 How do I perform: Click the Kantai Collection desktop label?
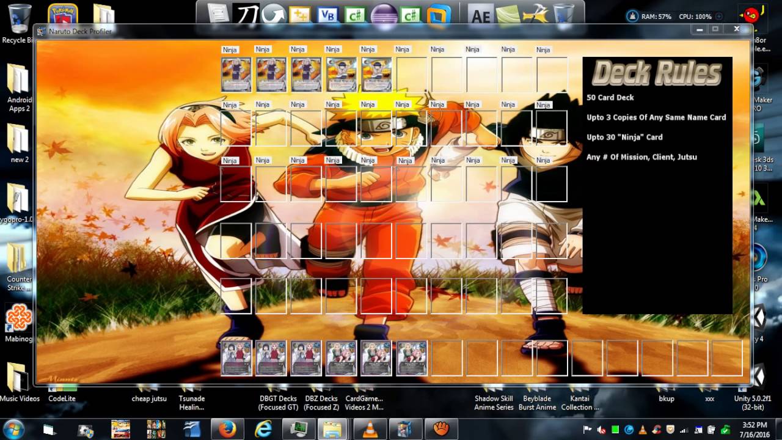pyautogui.click(x=580, y=403)
